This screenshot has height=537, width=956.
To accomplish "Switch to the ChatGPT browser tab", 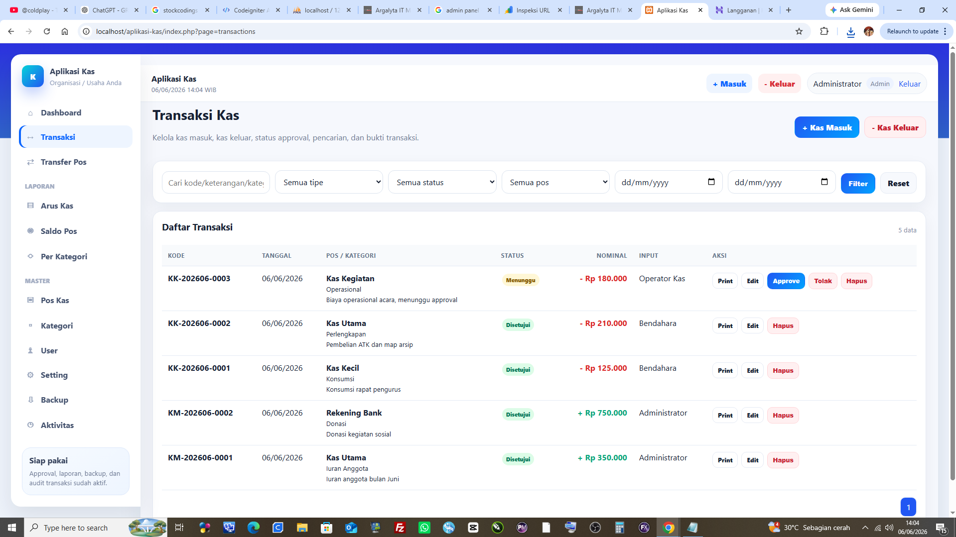I will (x=110, y=10).
